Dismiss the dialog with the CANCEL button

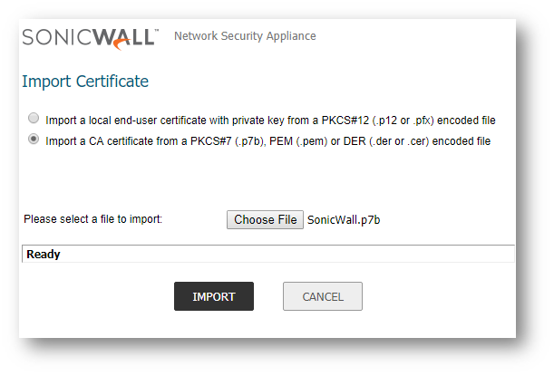323,296
